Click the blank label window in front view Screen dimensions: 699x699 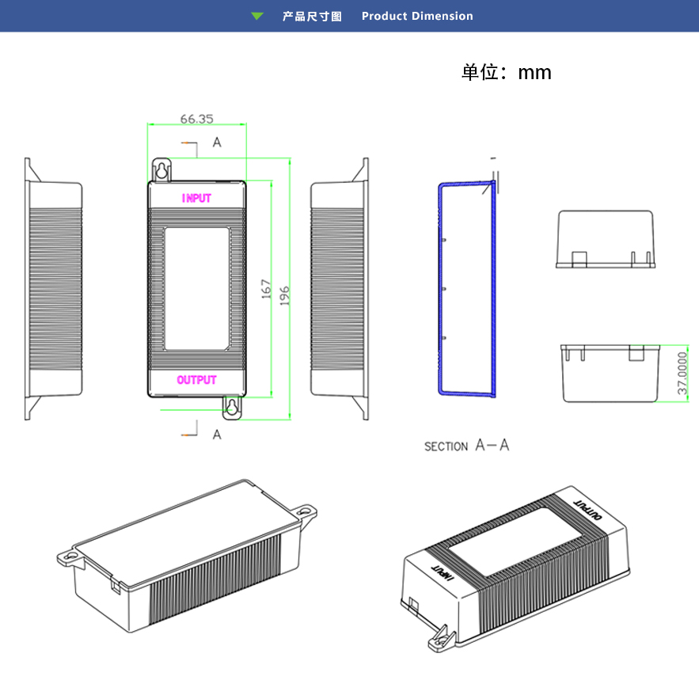(x=196, y=289)
